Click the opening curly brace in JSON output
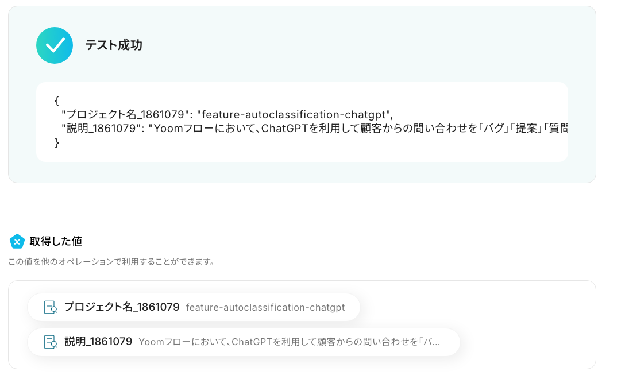 click(57, 100)
